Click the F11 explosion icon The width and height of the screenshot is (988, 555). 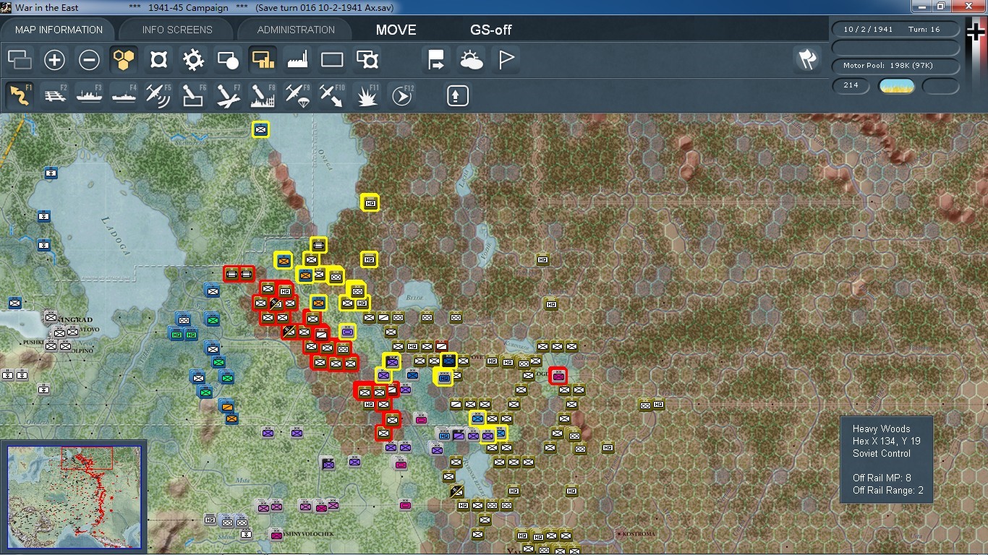pyautogui.click(x=367, y=95)
